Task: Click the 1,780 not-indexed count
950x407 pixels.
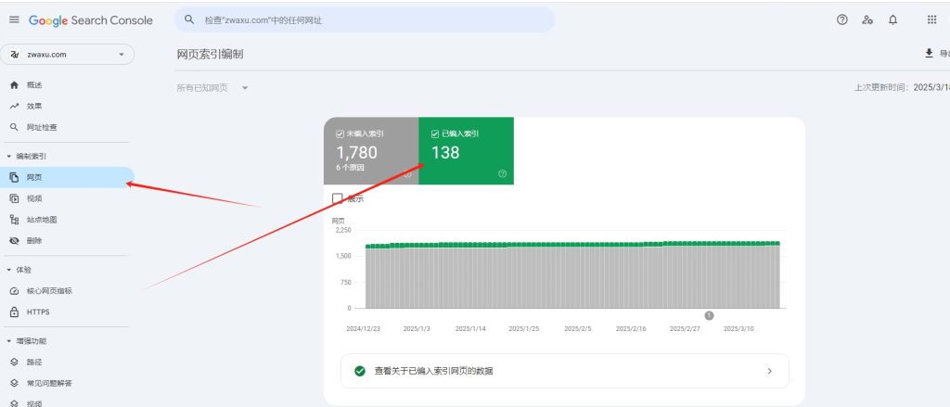Action: (357, 153)
